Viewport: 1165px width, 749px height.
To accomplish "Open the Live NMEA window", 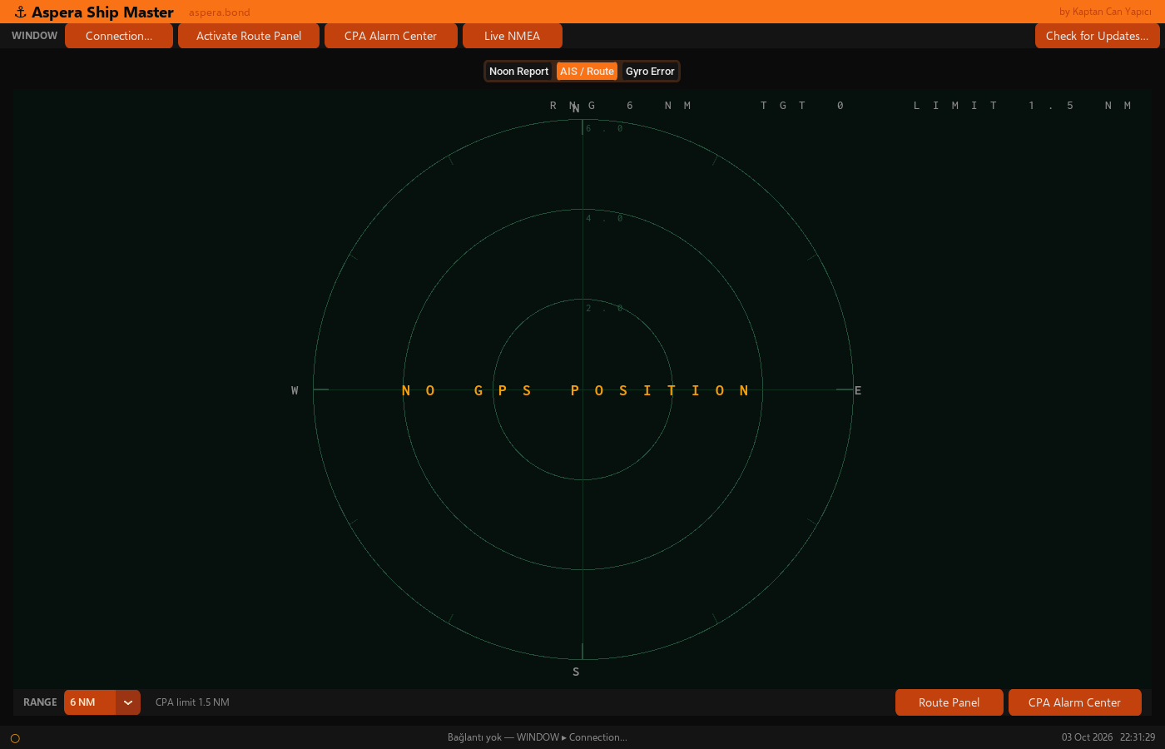I will pyautogui.click(x=513, y=36).
